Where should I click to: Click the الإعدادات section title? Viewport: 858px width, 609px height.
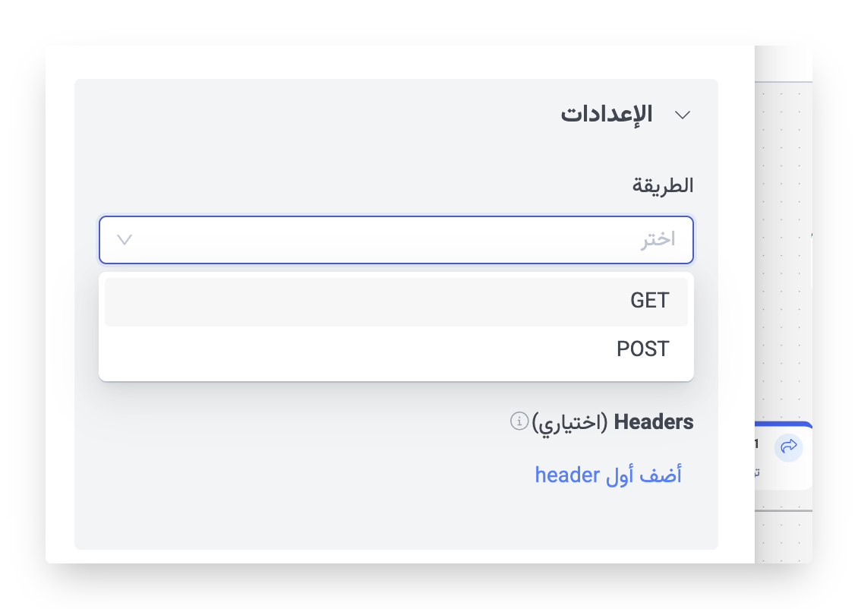pyautogui.click(x=607, y=115)
